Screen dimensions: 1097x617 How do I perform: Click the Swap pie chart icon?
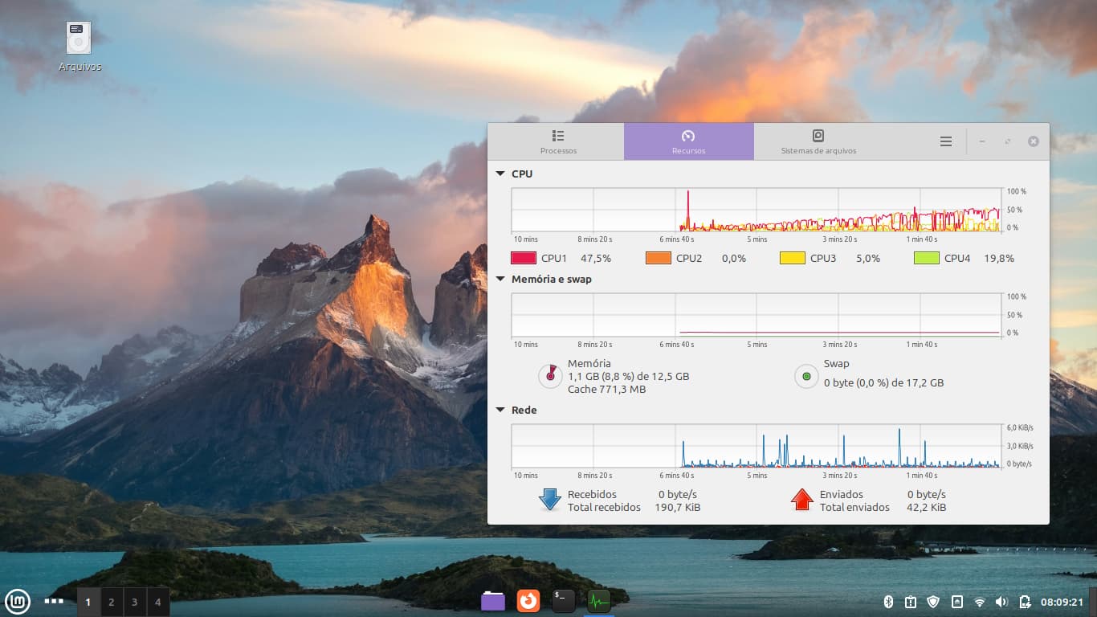(806, 376)
